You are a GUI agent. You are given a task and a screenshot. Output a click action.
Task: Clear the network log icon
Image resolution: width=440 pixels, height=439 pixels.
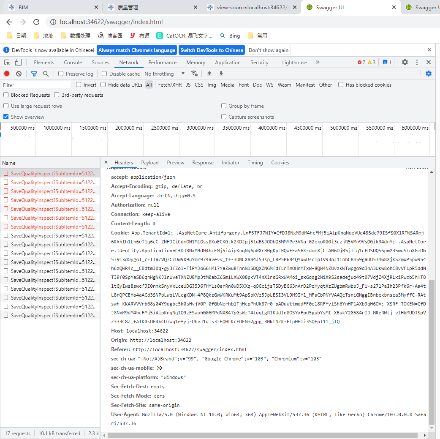click(19, 74)
